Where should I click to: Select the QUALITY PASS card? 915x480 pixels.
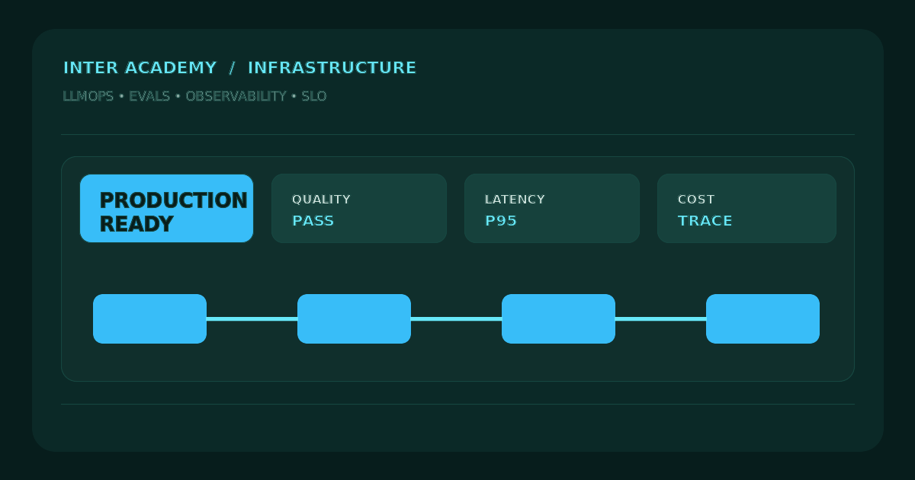[359, 208]
